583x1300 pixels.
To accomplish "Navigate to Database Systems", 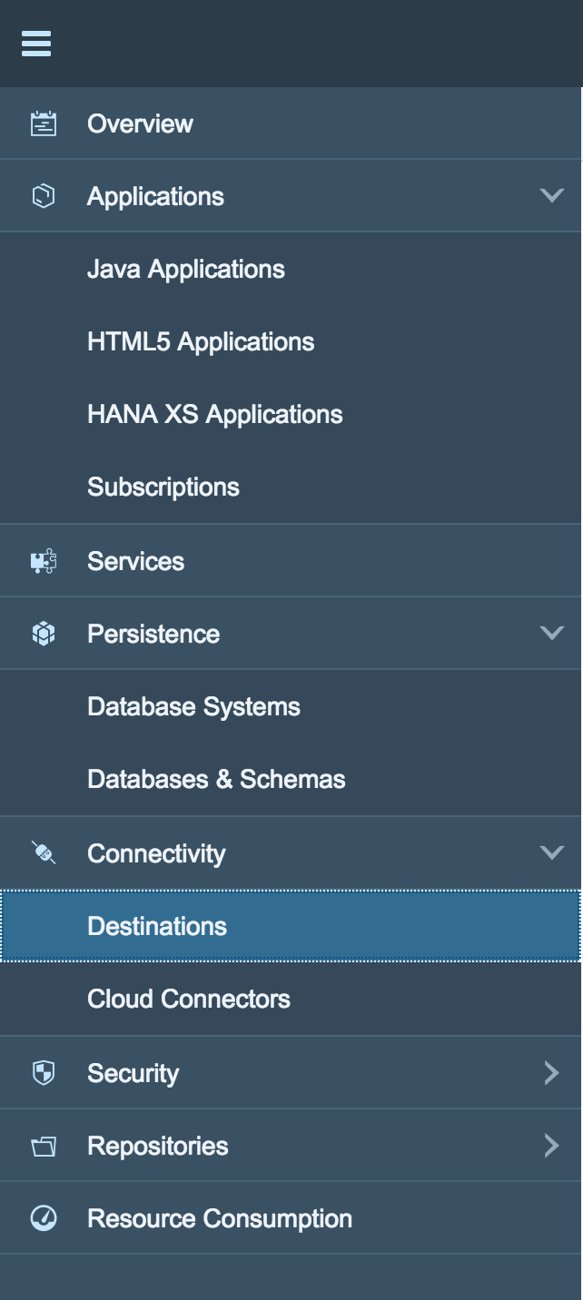I will click(x=193, y=706).
